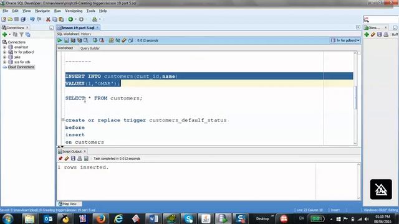Screen dimensions: 399x224
Task: Click the editor vertical scrollbar
Action: click(355, 98)
